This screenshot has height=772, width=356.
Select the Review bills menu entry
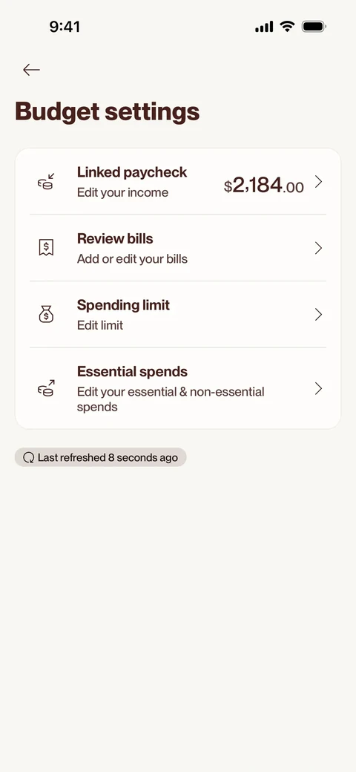tap(178, 248)
